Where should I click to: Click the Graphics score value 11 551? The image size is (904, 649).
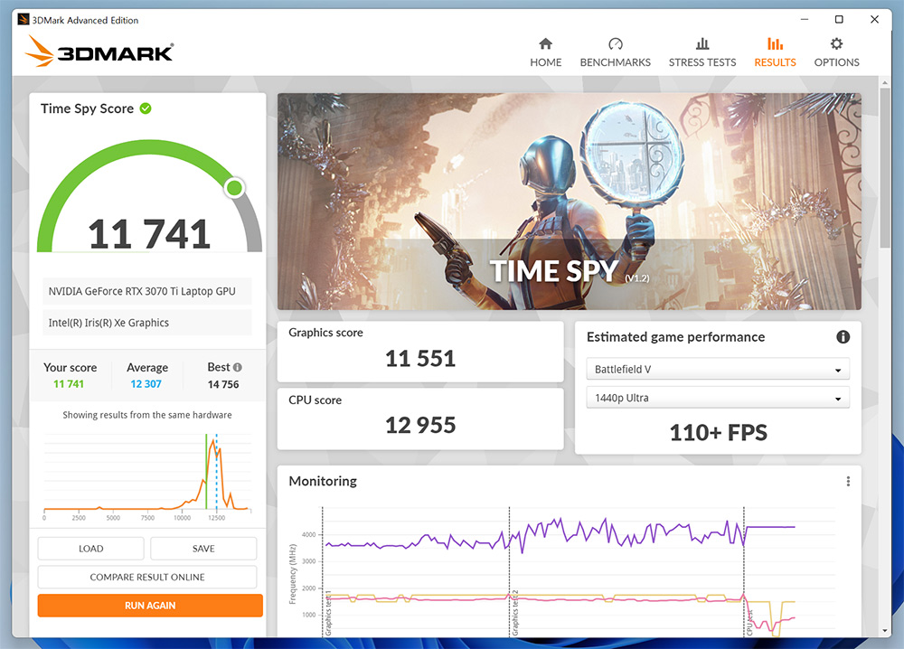tap(420, 359)
